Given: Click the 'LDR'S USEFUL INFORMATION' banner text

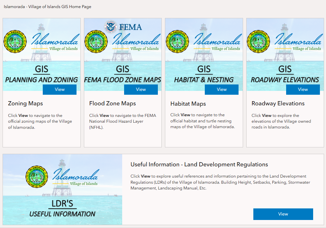Looking at the screenshot, I should [x=62, y=214].
